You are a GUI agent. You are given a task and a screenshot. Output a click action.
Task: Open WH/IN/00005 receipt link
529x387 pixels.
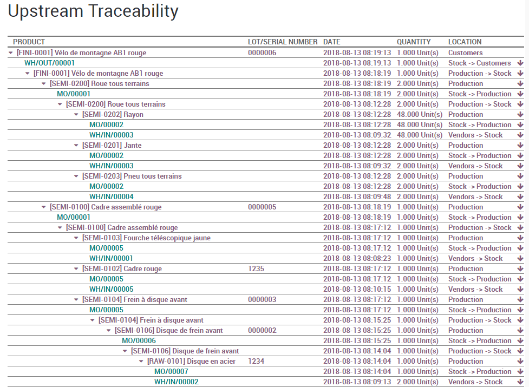pyautogui.click(x=112, y=289)
